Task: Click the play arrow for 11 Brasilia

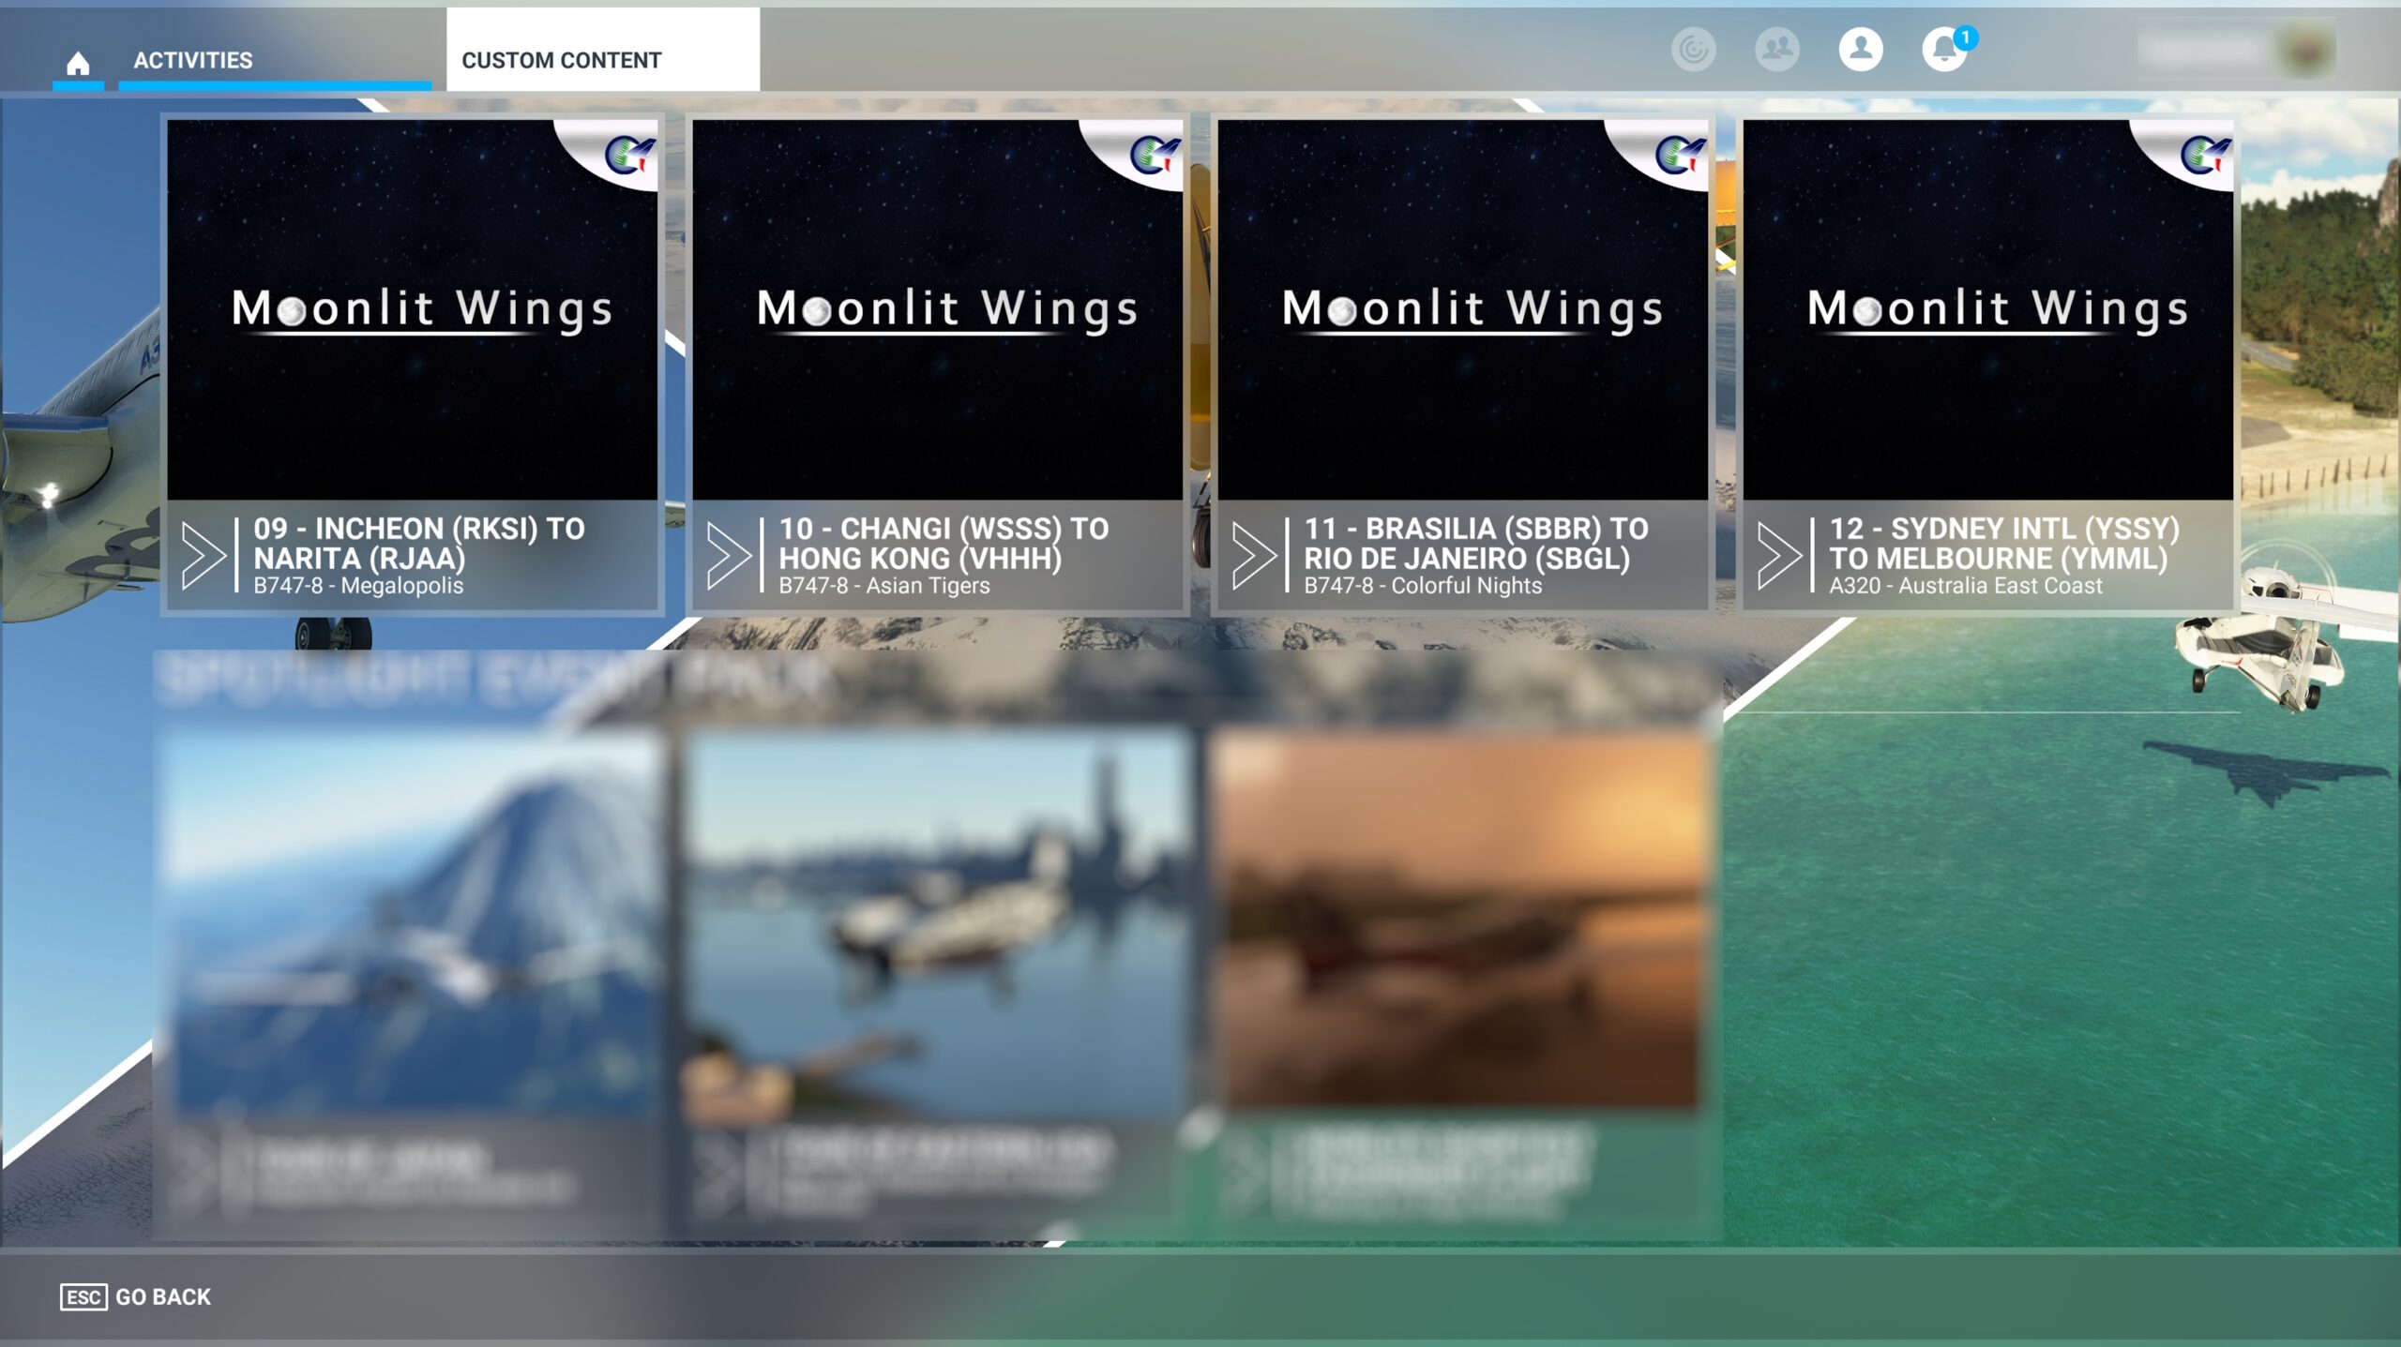Action: click(1254, 556)
